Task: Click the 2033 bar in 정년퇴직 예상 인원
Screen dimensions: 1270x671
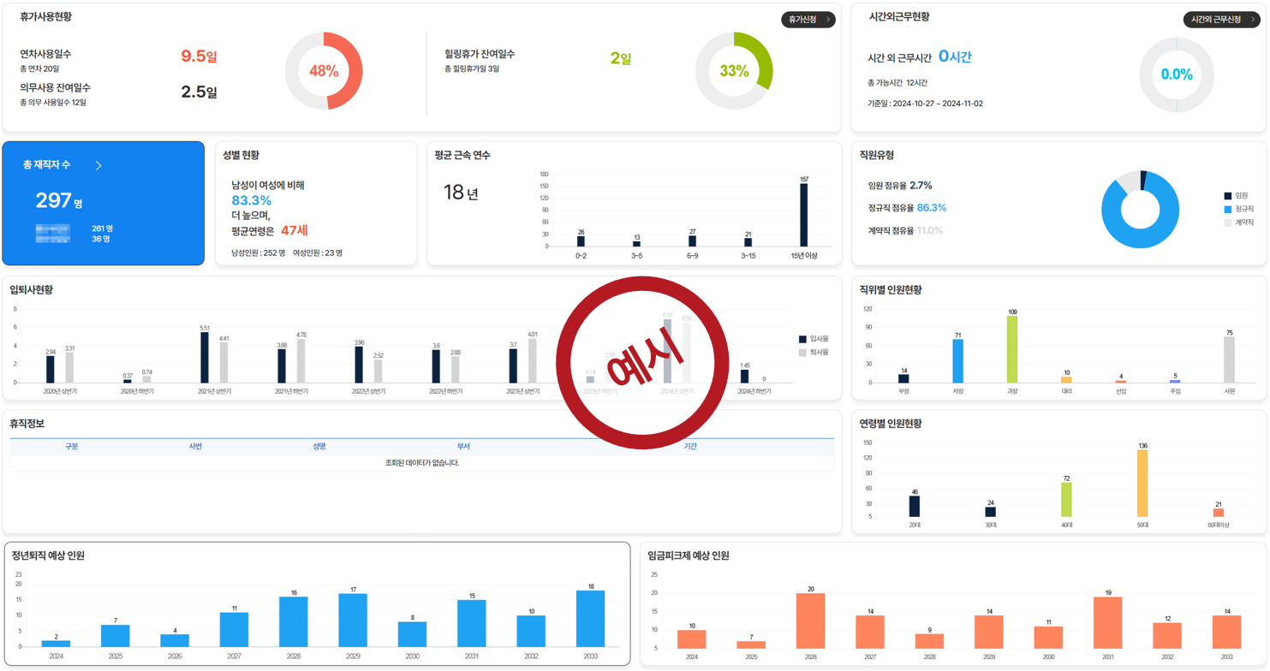Action: click(590, 619)
